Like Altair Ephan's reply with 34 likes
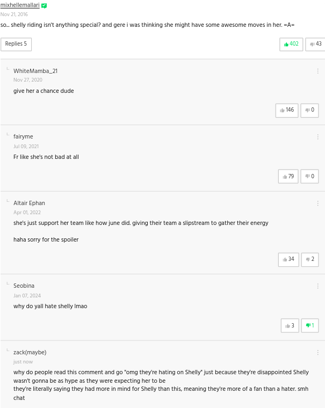The image size is (325, 408). 288,259
